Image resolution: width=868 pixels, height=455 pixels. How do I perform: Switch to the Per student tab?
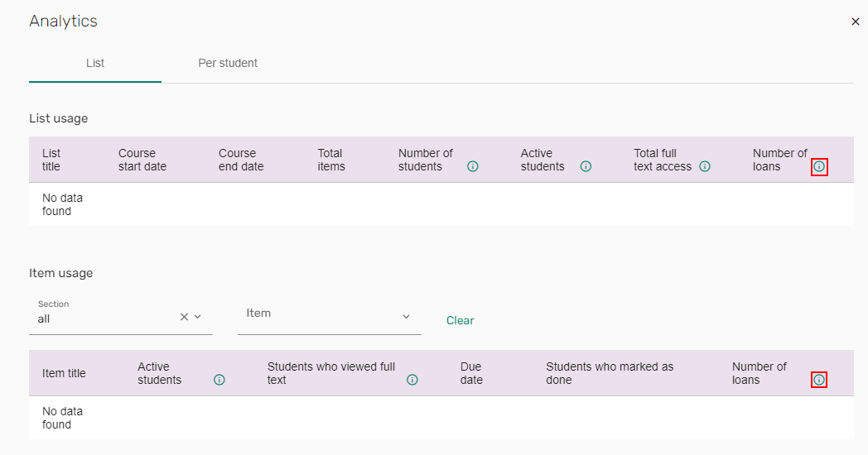coord(228,63)
